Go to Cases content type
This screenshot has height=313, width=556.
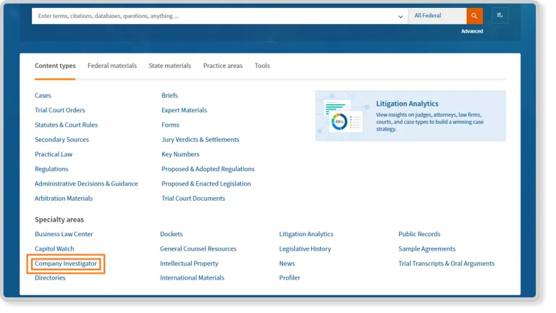[43, 96]
